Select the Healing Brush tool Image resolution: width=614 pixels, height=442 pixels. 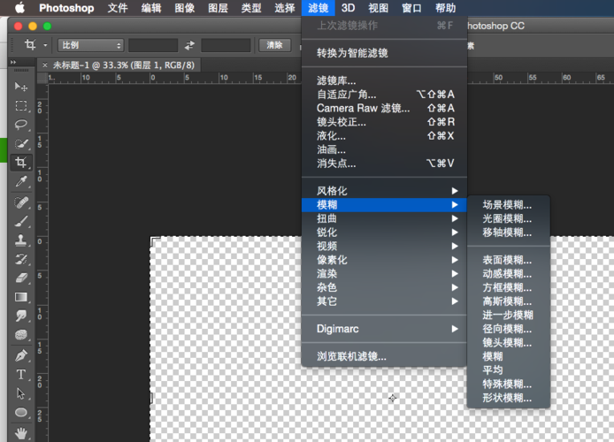[x=20, y=202]
